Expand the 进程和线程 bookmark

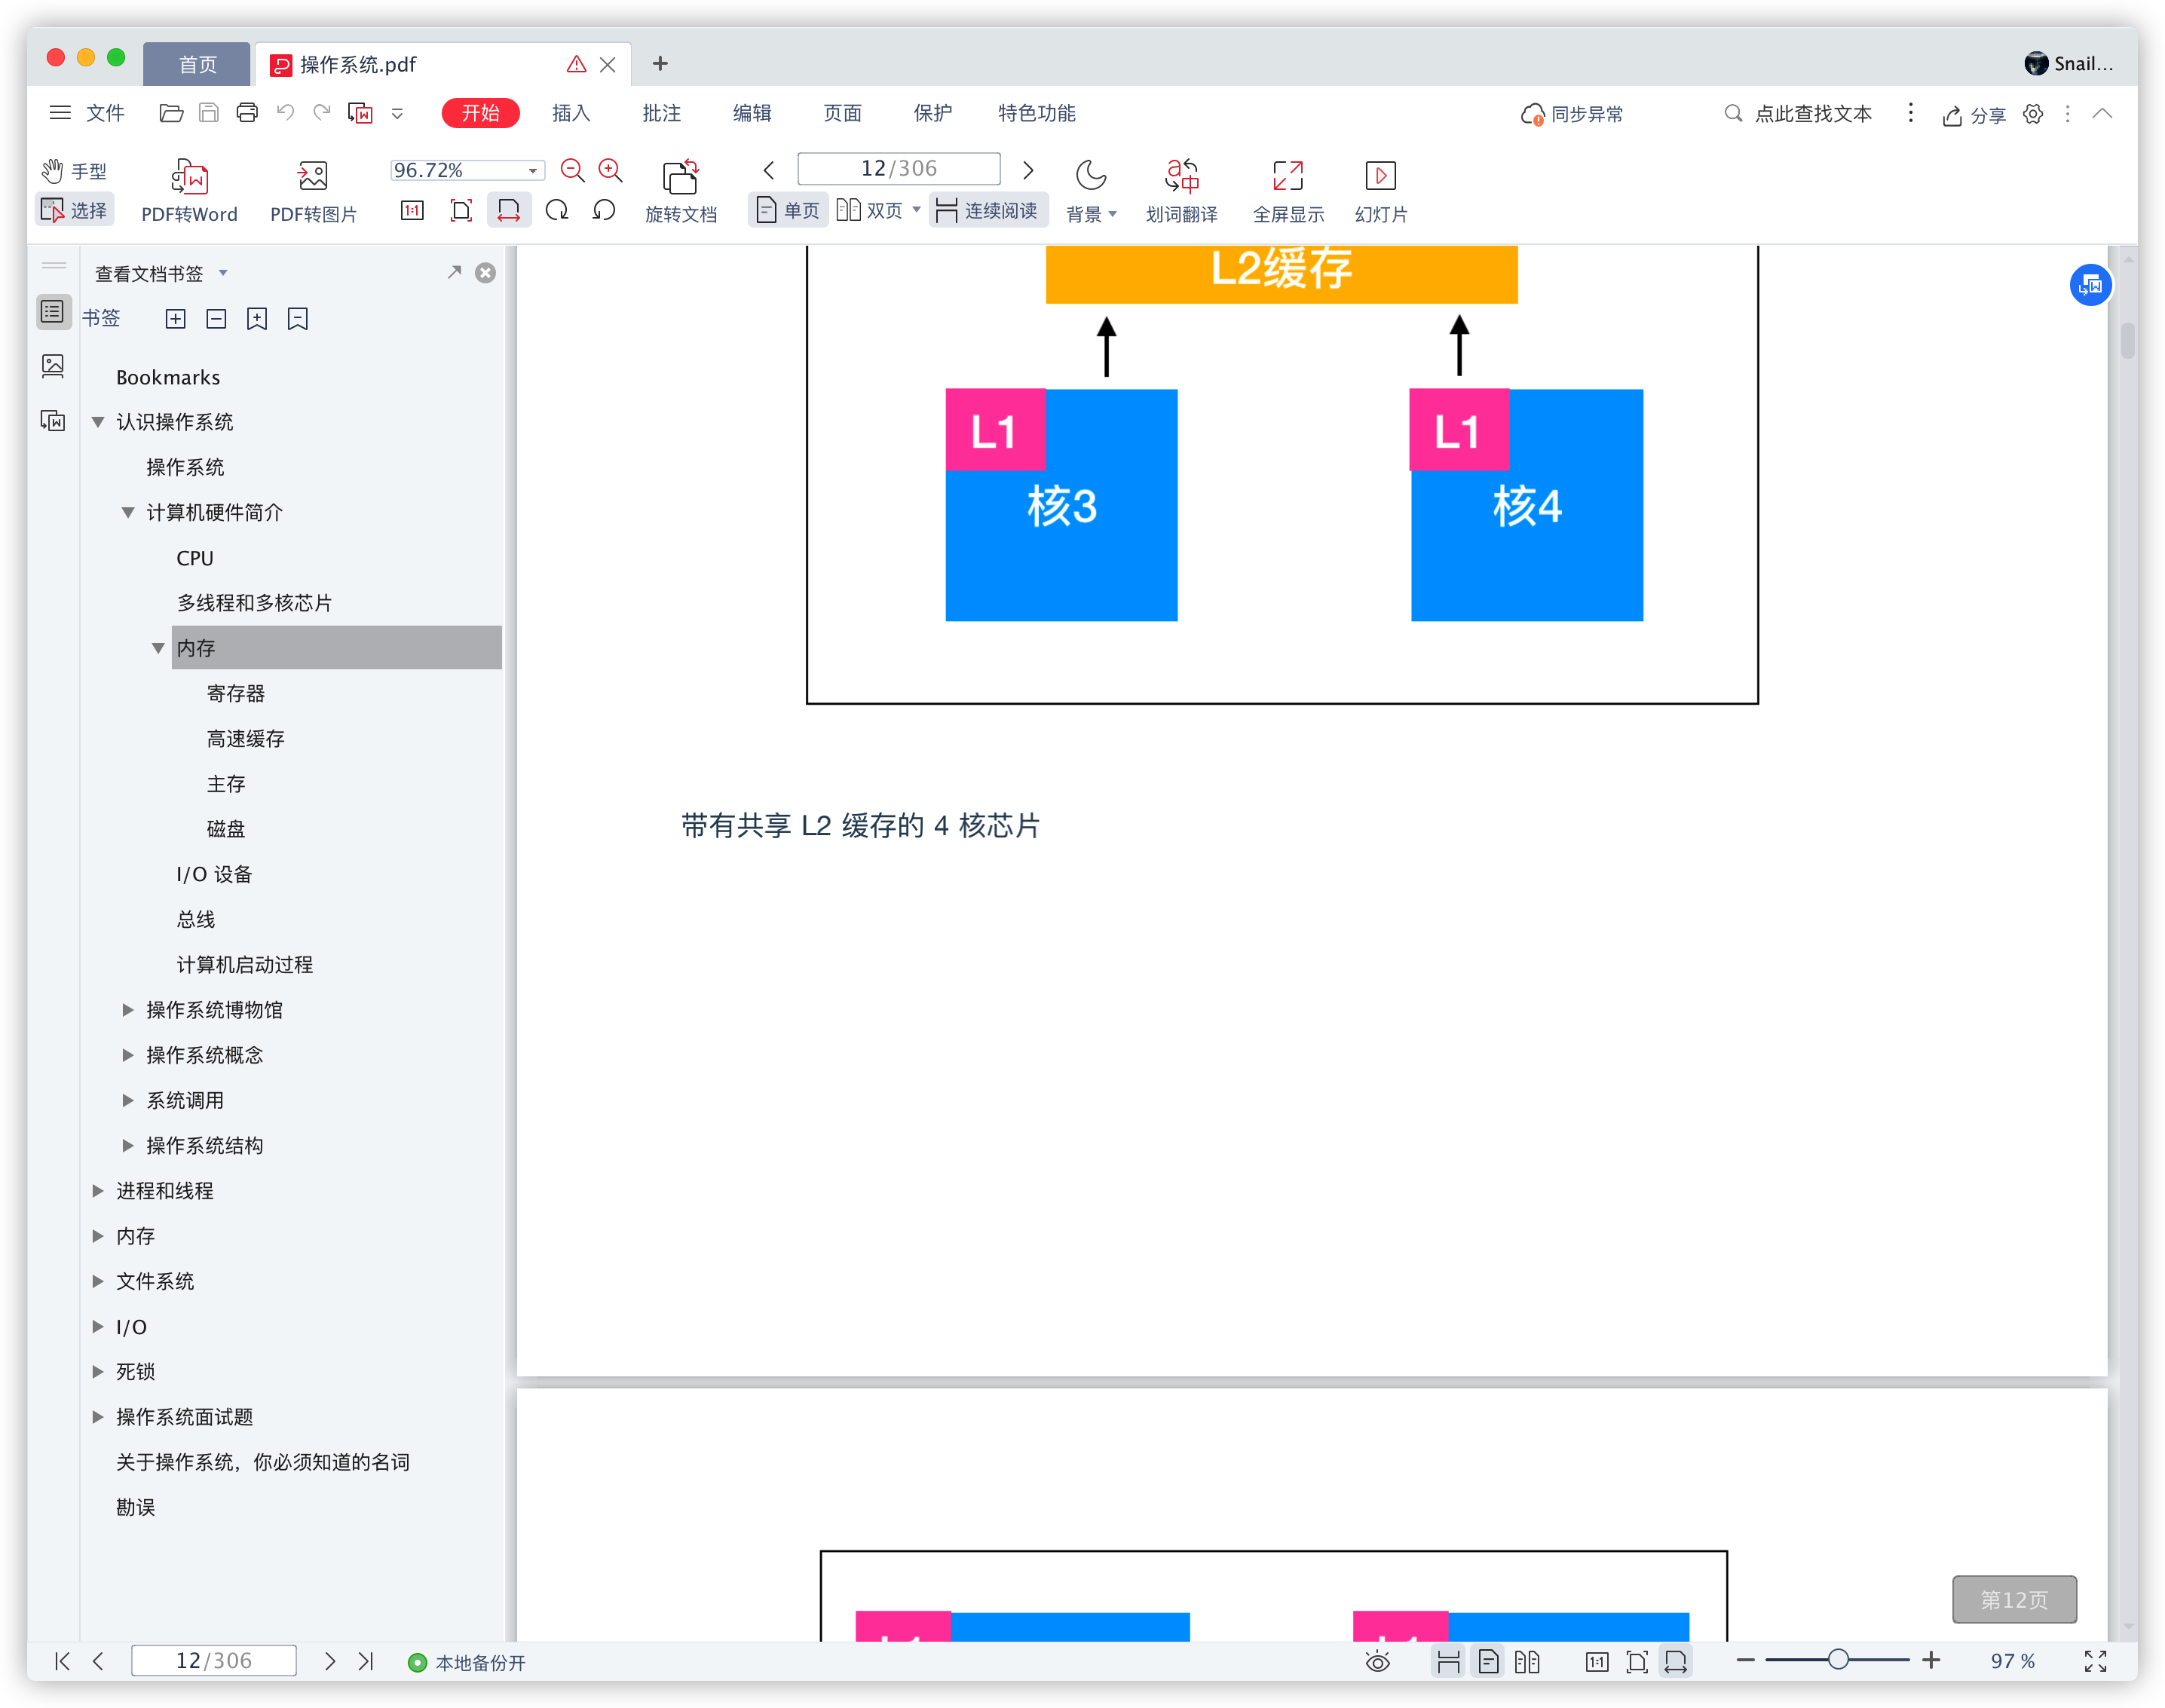(98, 1191)
